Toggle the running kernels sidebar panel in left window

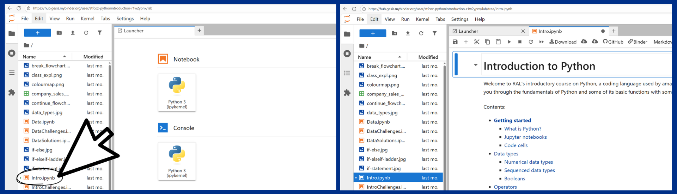tap(12, 53)
